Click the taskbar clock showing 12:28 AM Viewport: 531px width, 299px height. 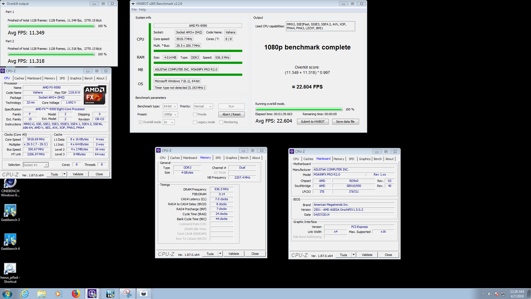(517, 294)
